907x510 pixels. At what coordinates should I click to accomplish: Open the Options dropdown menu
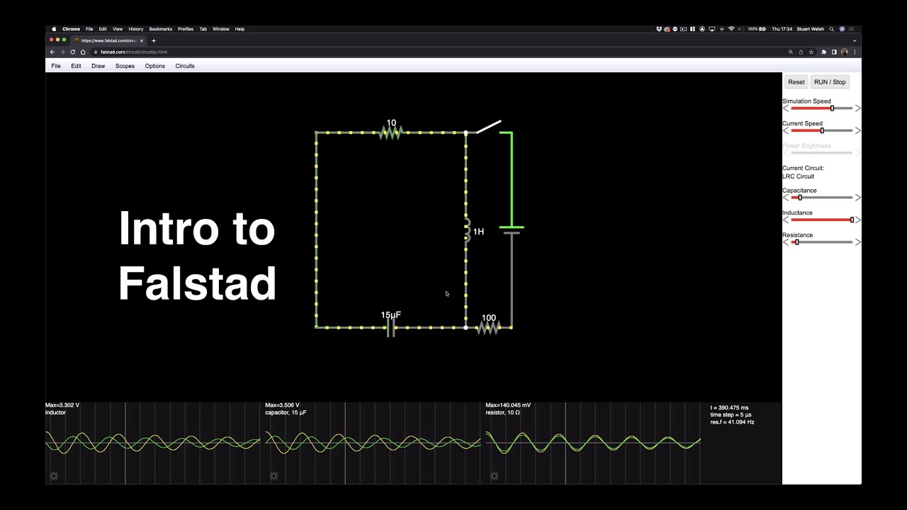click(155, 66)
